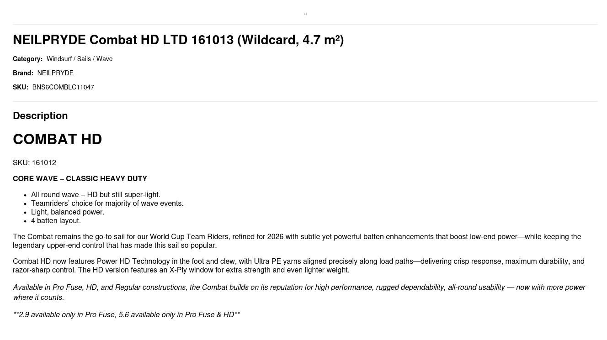Click the NEILPRYDE brand value
607x340 pixels.
tap(55, 73)
